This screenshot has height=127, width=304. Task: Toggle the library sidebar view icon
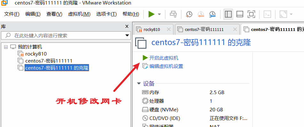coord(228,14)
